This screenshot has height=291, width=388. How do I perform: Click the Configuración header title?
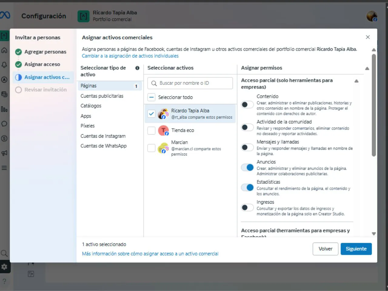click(44, 16)
